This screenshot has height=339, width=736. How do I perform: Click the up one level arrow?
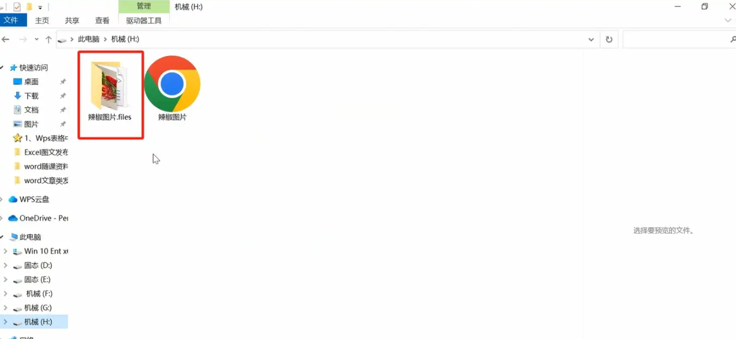click(x=48, y=39)
